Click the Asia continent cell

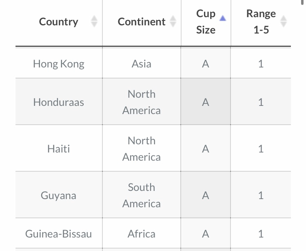click(142, 63)
